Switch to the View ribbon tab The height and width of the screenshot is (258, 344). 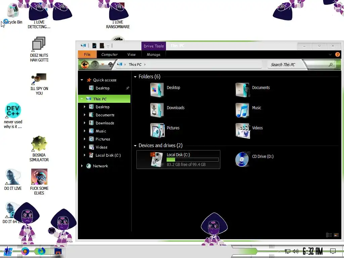[131, 54]
